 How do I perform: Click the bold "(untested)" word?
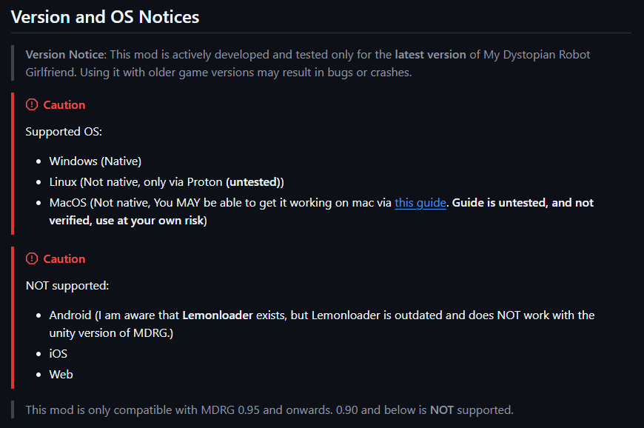coord(254,181)
